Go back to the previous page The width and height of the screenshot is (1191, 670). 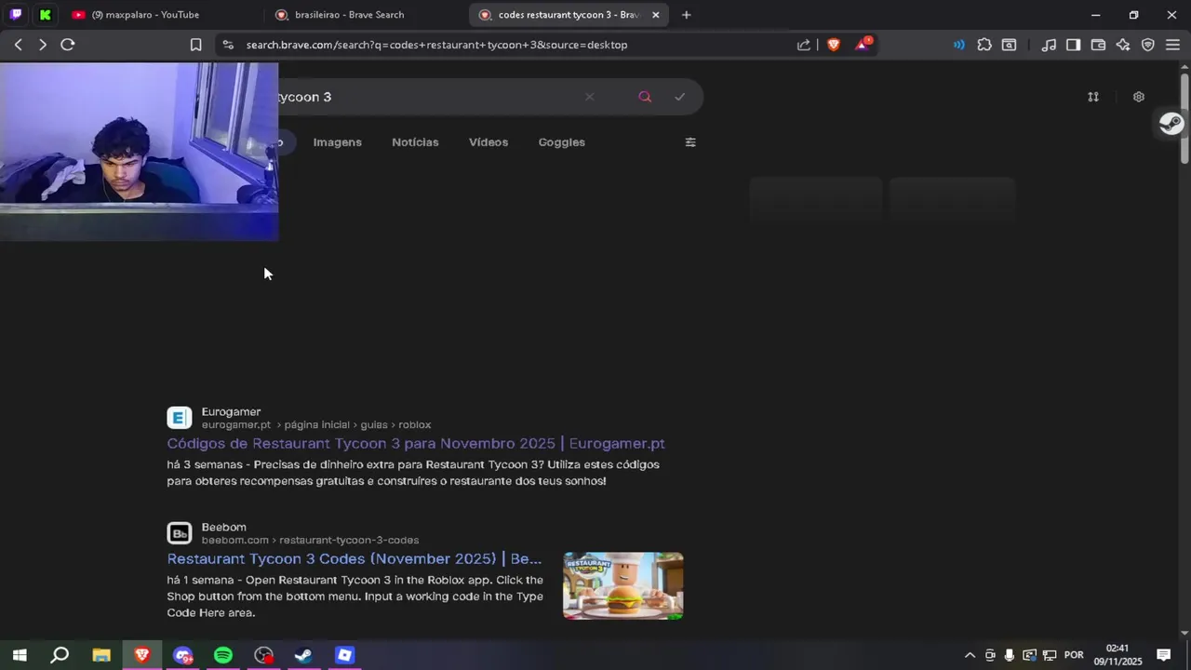coord(18,45)
